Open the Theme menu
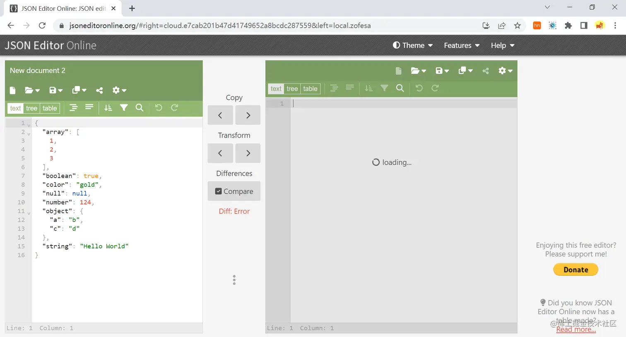 click(413, 46)
